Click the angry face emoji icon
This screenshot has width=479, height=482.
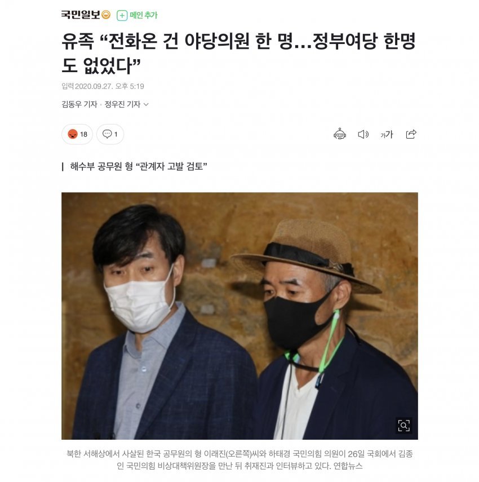tap(73, 134)
